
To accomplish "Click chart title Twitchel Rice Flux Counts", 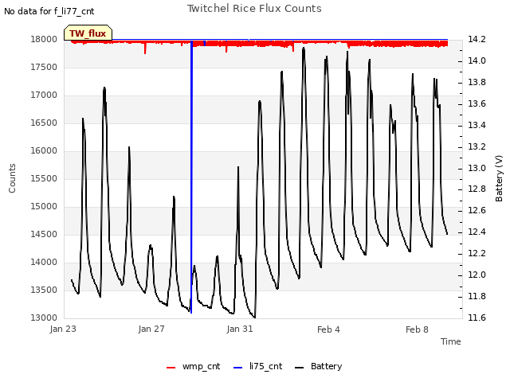I will pos(254,9).
